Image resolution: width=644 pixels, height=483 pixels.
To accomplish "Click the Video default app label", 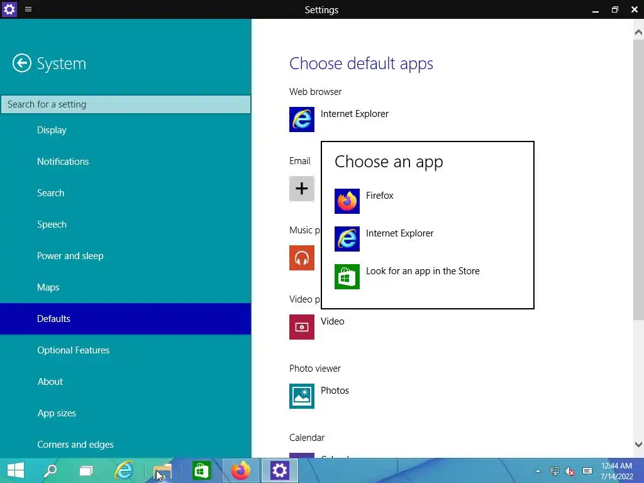I will coord(332,321).
